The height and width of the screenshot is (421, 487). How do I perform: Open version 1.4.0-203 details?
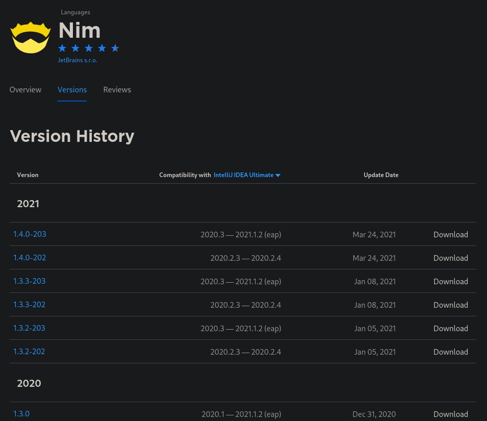coord(30,234)
